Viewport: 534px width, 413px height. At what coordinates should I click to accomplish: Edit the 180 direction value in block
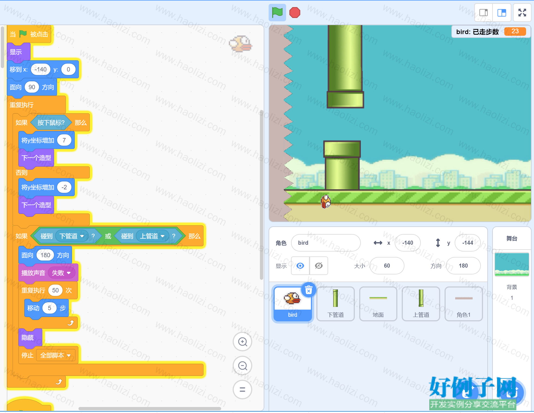[45, 255]
